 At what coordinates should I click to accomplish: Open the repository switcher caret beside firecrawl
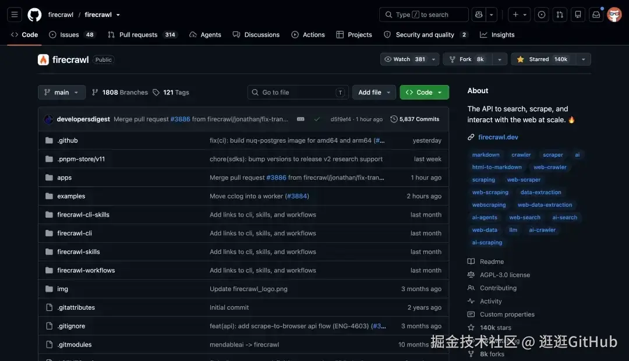coord(118,15)
